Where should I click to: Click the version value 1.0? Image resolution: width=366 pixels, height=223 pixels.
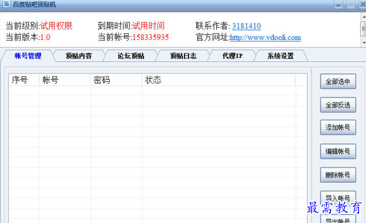[45, 37]
